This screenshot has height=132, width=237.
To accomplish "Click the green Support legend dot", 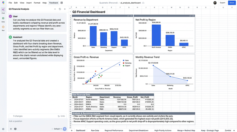I will [x=124, y=66].
